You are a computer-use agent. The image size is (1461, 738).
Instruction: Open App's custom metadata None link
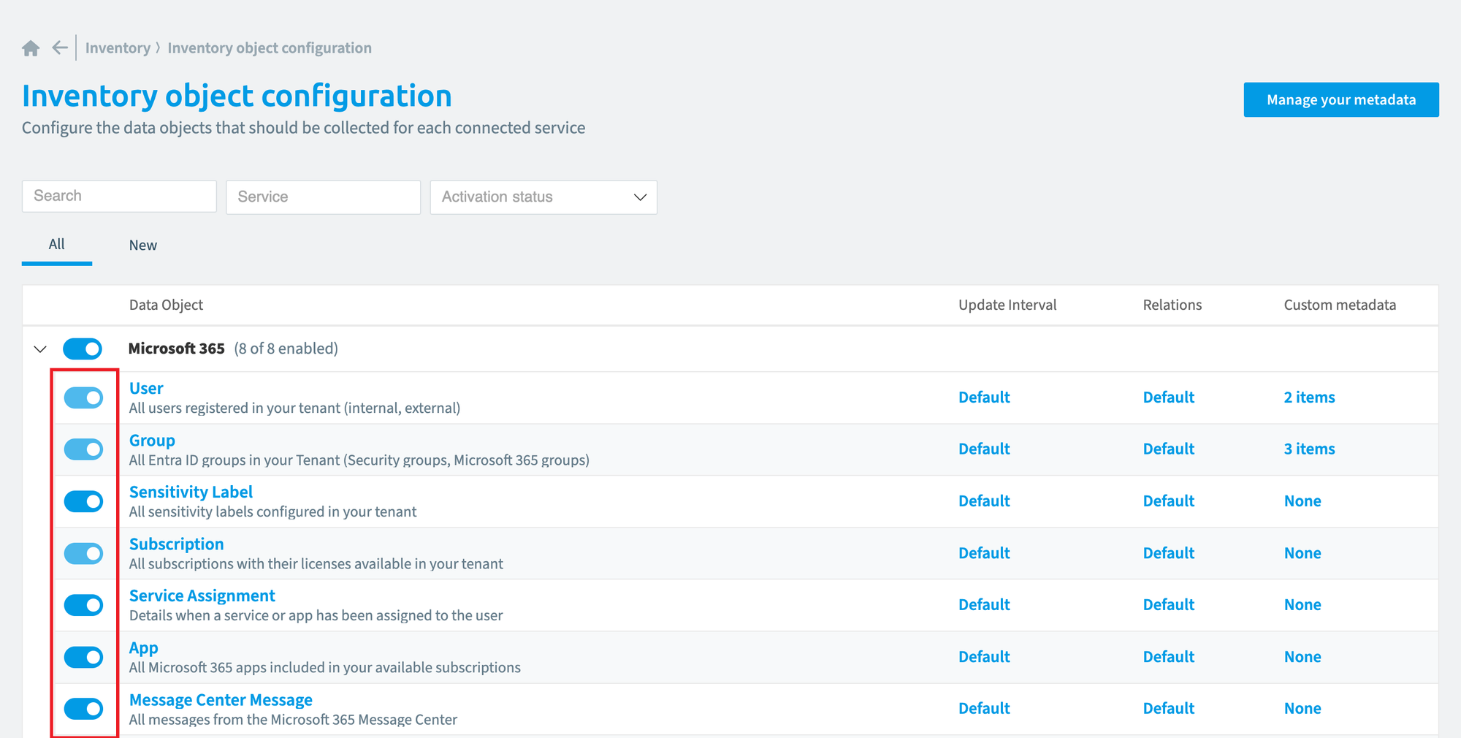pos(1302,657)
